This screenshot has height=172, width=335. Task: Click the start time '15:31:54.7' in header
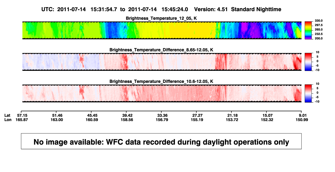pyautogui.click(x=104, y=9)
